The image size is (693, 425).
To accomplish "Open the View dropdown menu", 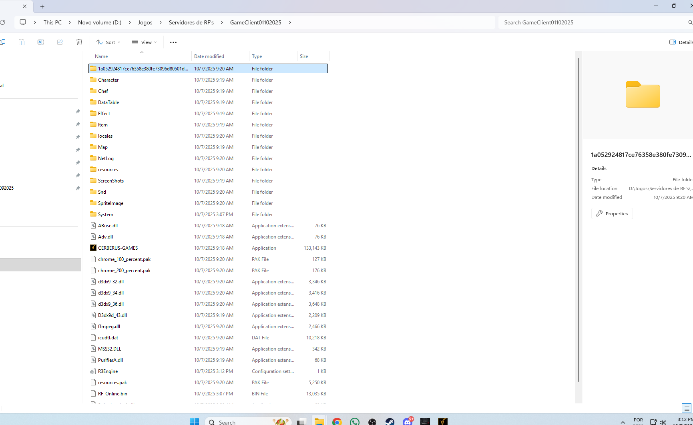I will pyautogui.click(x=144, y=42).
